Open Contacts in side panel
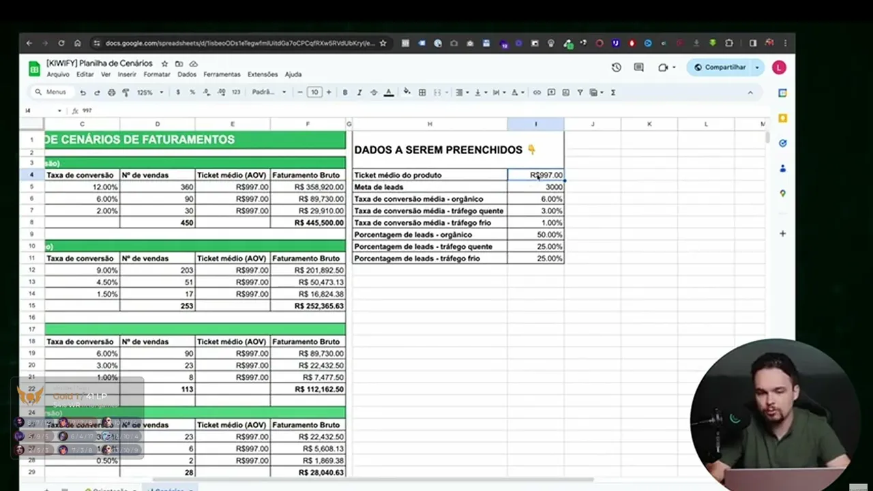 pos(782,168)
